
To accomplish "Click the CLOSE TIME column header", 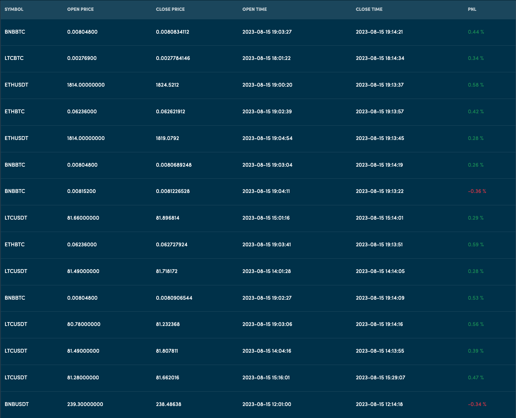I will coord(369,9).
